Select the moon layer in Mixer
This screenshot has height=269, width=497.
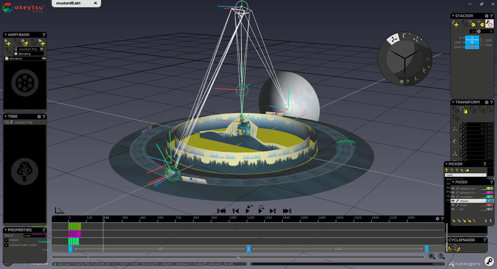pos(464,201)
